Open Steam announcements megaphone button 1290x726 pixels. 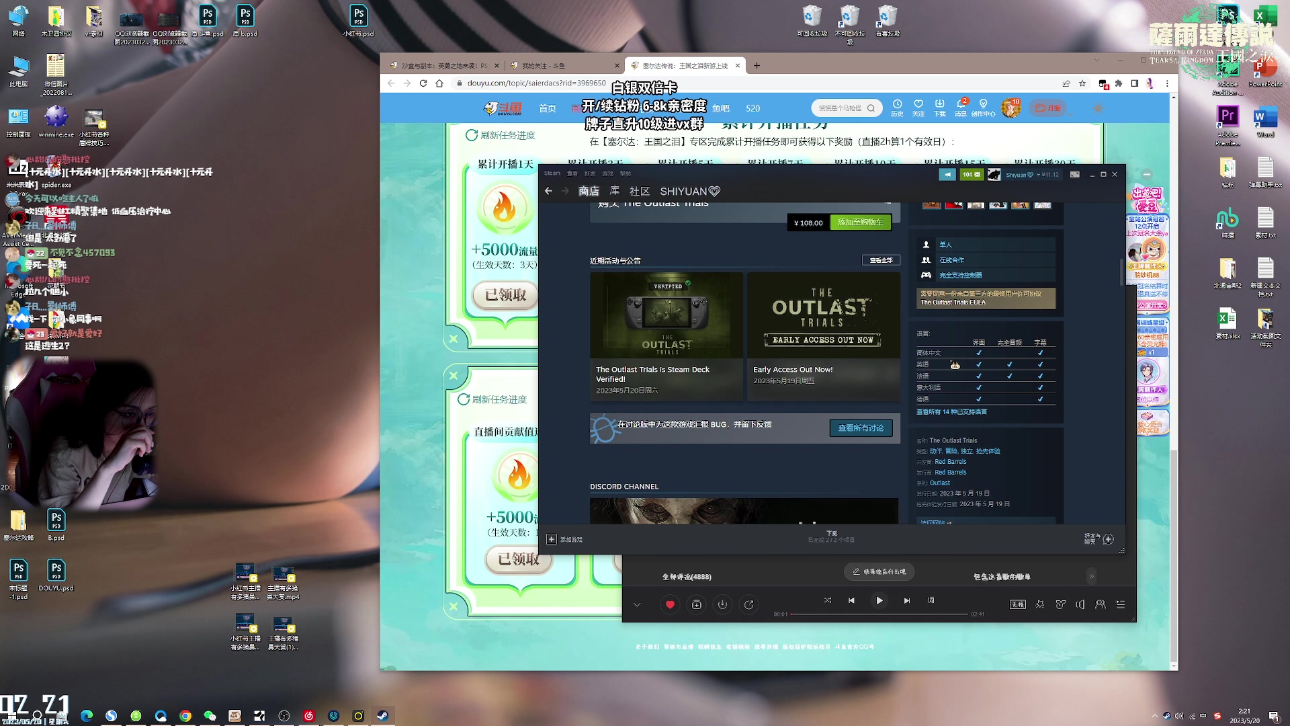(947, 175)
